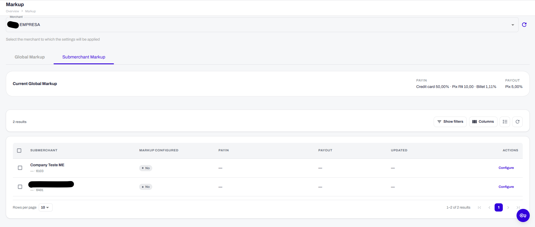Image resolution: width=535 pixels, height=227 pixels.
Task: Click the Markup breadcrumb item
Action: [x=30, y=11]
